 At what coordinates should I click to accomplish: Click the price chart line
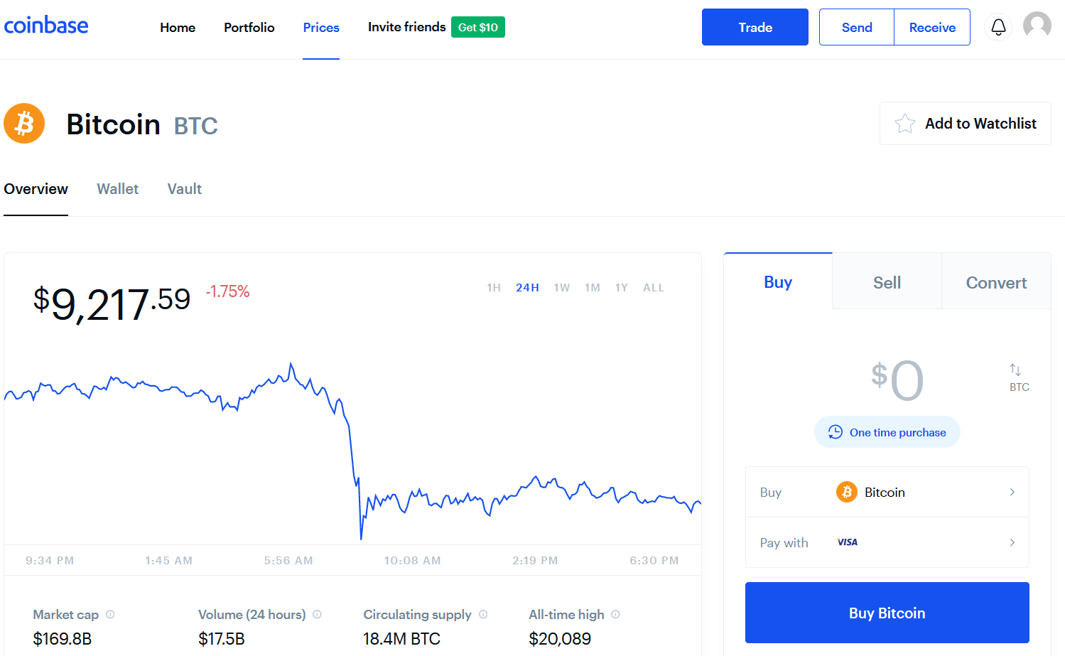[353, 451]
